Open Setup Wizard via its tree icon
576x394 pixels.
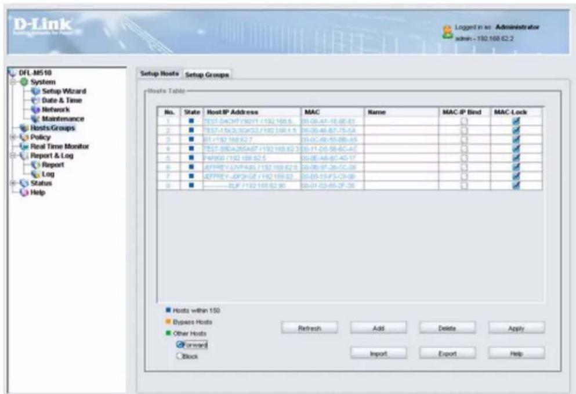(35, 91)
